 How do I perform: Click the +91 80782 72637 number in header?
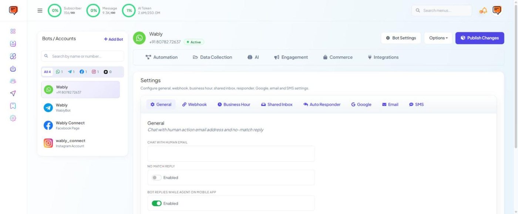point(165,42)
